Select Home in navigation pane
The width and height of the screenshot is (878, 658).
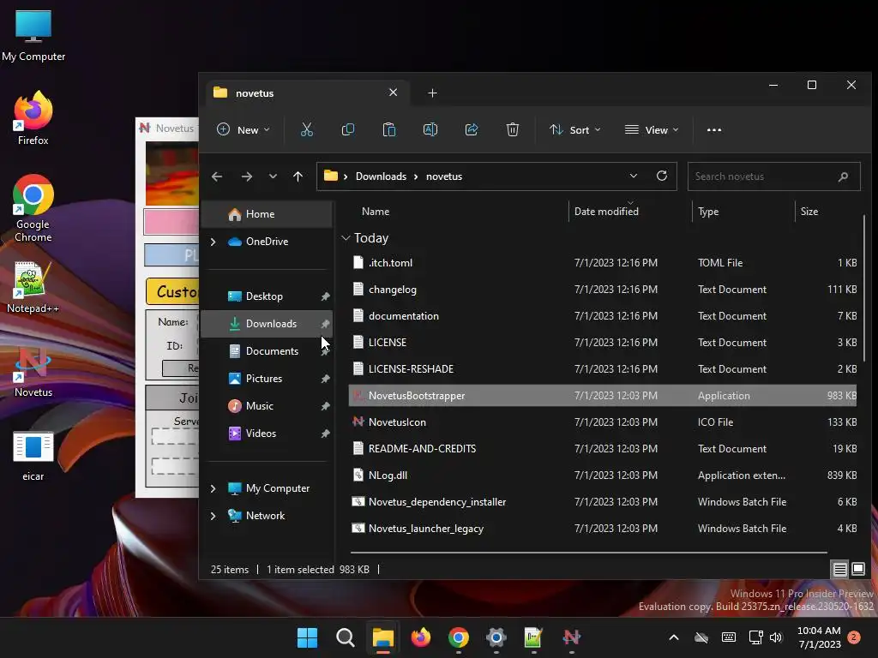pos(267,214)
